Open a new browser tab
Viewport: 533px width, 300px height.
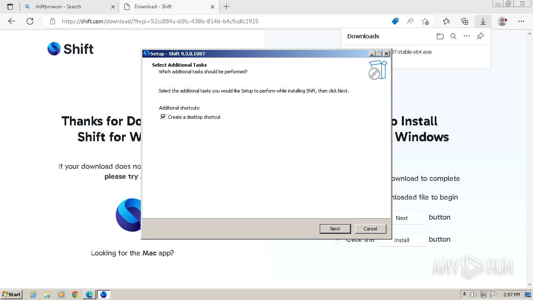(x=227, y=7)
